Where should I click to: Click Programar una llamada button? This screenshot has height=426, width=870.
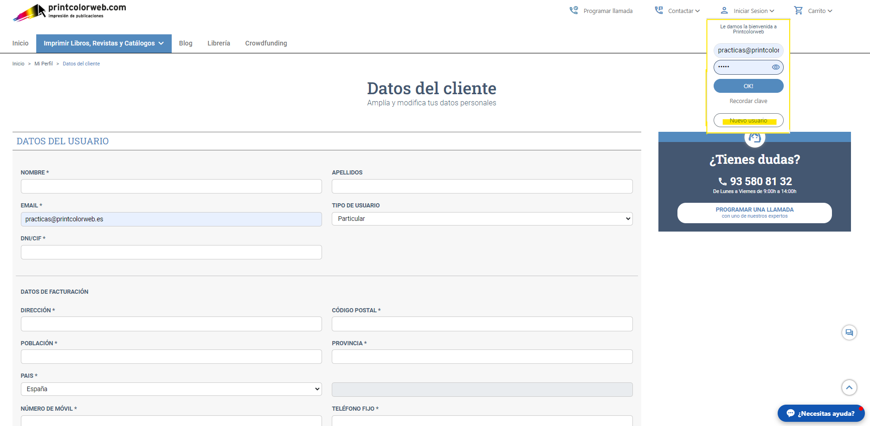[754, 213]
